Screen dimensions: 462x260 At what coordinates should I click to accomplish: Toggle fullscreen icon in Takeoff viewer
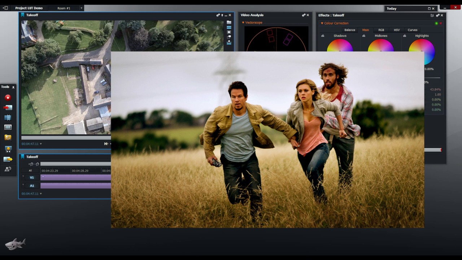click(x=229, y=32)
